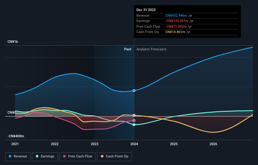Click the CN¥1b y-axis label
The height and width of the screenshot is (165, 258).
point(13,42)
